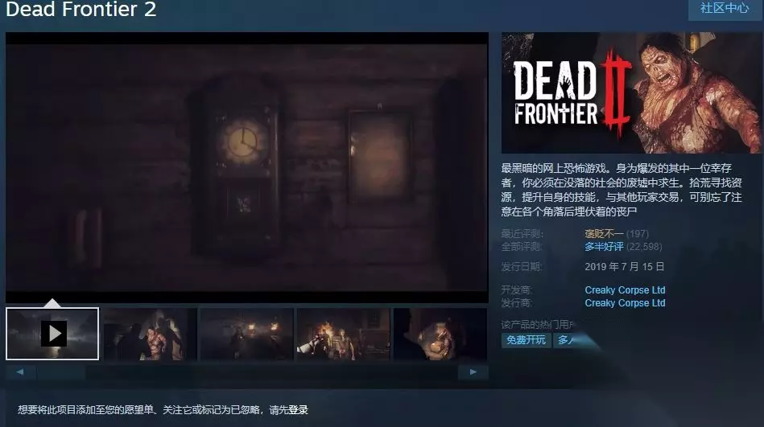Viewport: 764px width, 427px height.
Task: Click the 登录 login link
Action: click(298, 410)
